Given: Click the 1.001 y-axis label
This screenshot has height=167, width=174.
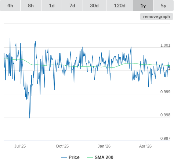Looking at the screenshot, I should tap(165, 45).
